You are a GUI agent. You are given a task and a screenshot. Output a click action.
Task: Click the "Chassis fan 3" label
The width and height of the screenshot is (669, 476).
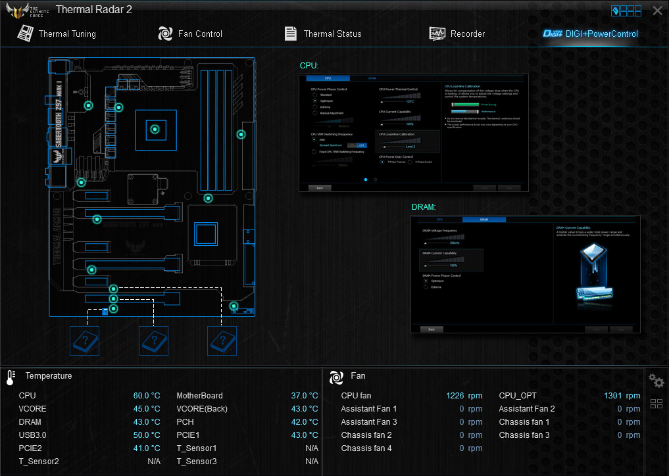(x=524, y=435)
